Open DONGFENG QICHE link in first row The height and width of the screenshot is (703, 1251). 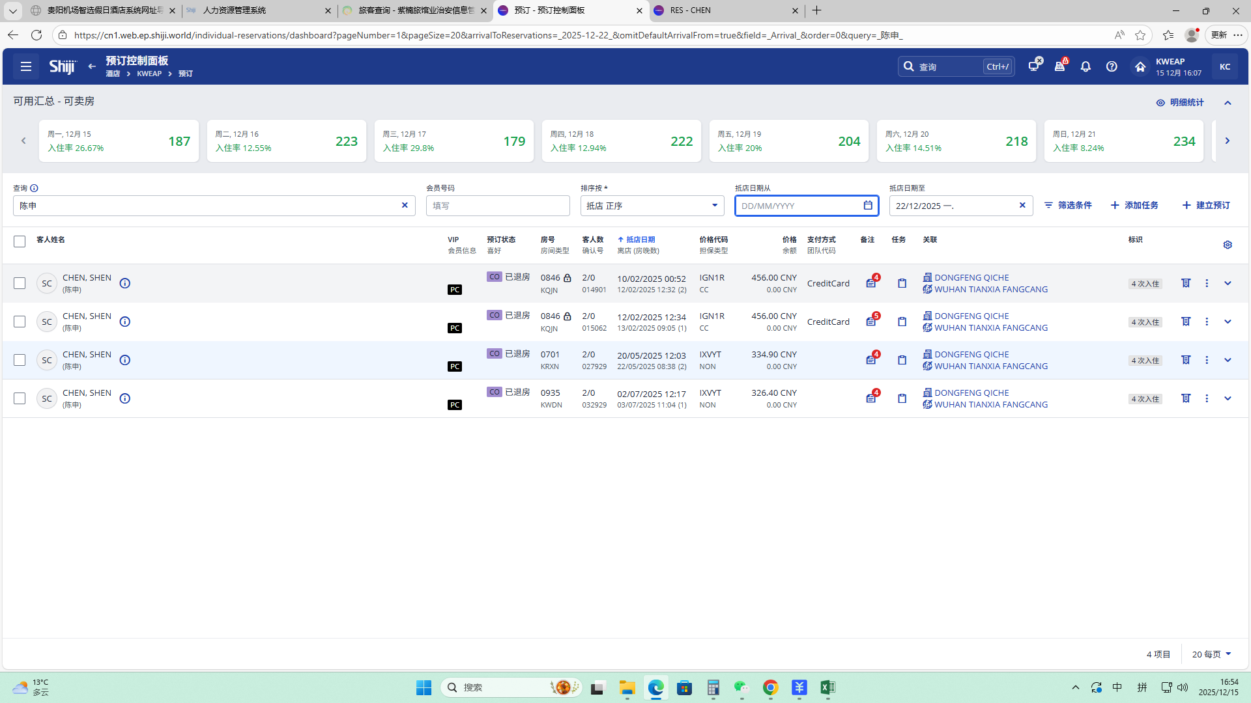click(x=971, y=277)
